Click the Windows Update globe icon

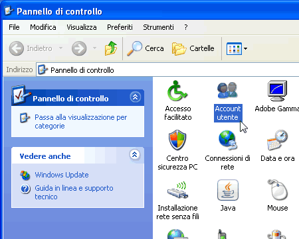pyautogui.click(x=25, y=175)
